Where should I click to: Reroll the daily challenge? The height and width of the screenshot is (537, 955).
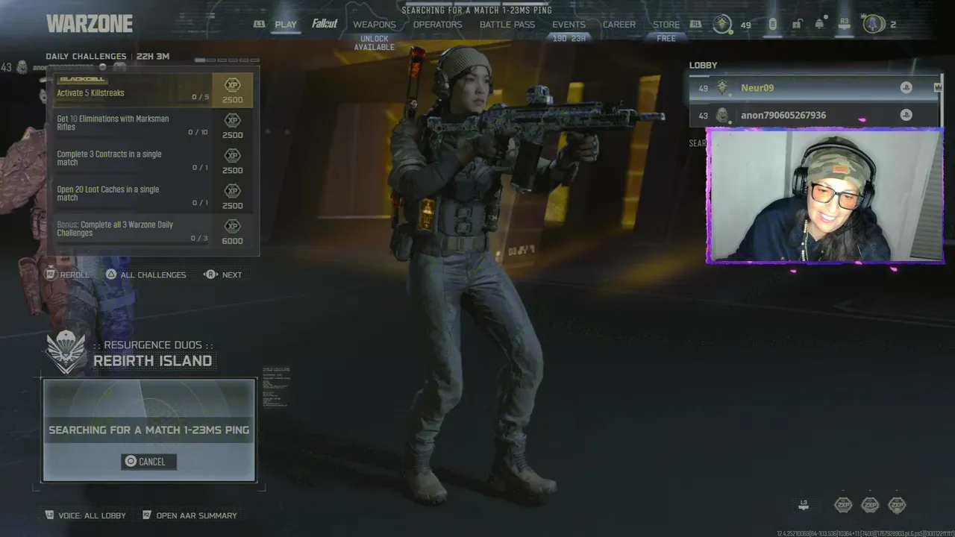coord(68,274)
